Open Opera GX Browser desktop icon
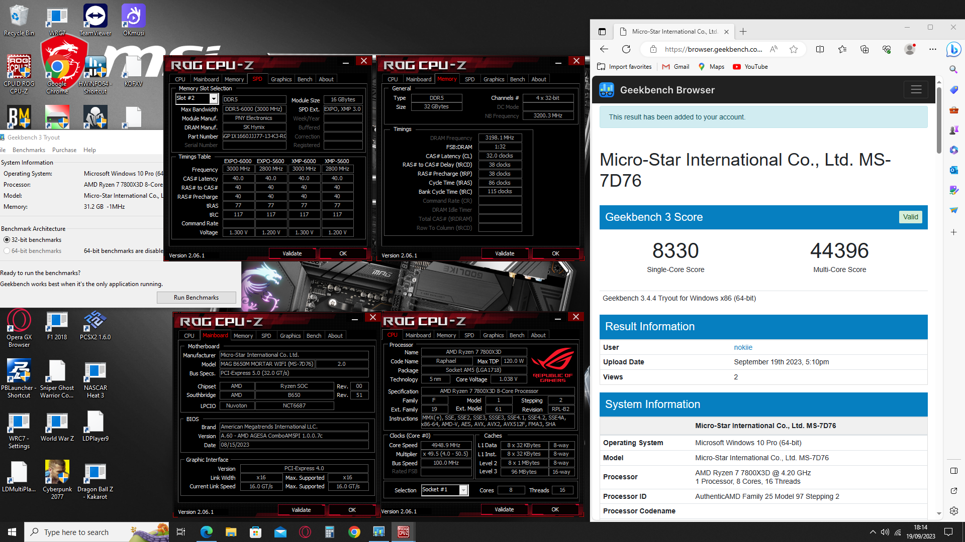 point(19,329)
